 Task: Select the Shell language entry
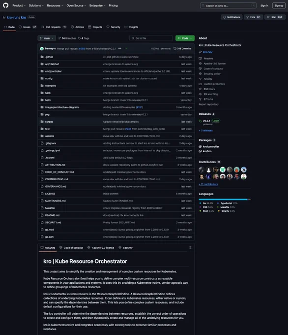206,211
